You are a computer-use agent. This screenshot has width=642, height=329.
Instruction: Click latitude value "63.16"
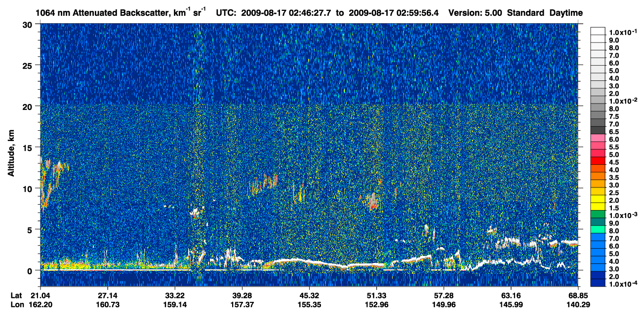click(x=511, y=295)
